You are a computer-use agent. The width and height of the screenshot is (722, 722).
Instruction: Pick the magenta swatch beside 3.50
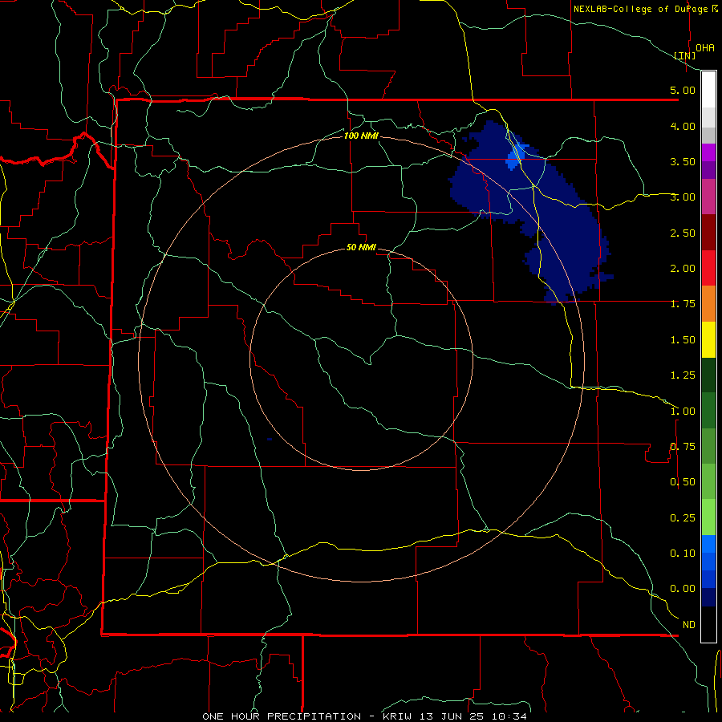coord(708,152)
